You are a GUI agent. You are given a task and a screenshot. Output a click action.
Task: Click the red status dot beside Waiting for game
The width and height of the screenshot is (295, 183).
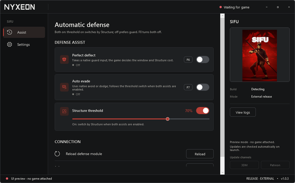point(220,7)
